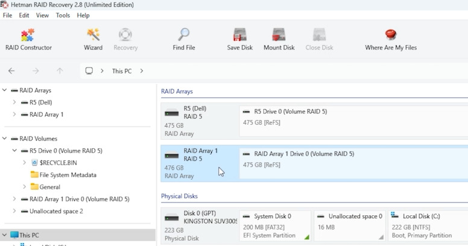Select Unallocated space 0 16 MB partition

click(x=350, y=225)
